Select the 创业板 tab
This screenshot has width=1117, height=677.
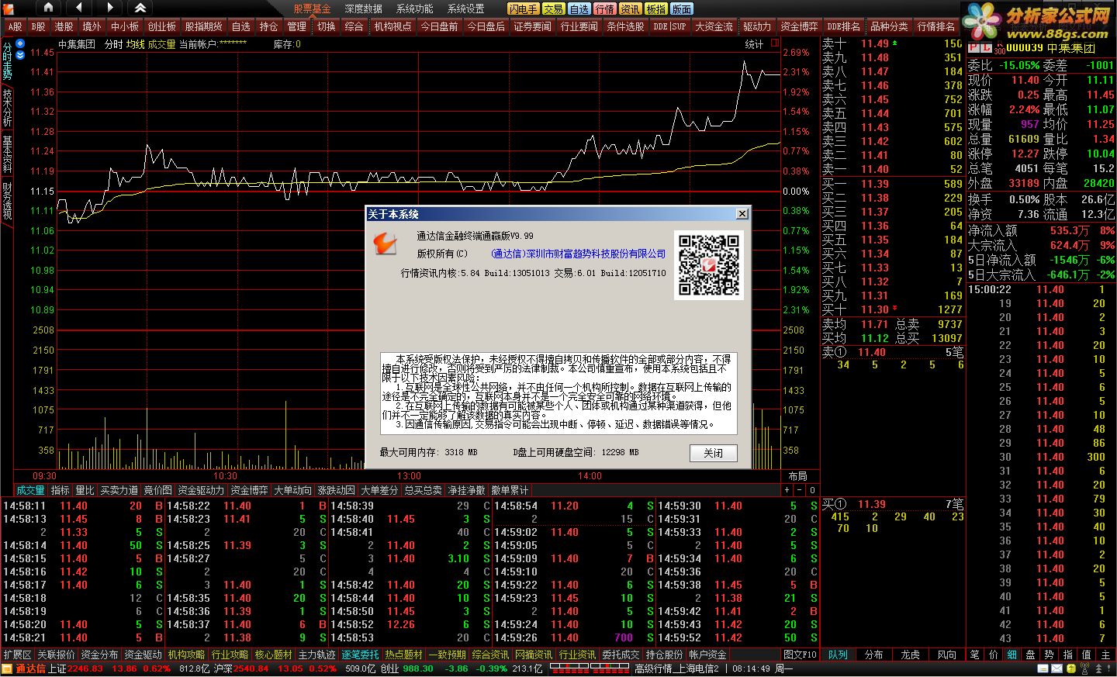[161, 26]
